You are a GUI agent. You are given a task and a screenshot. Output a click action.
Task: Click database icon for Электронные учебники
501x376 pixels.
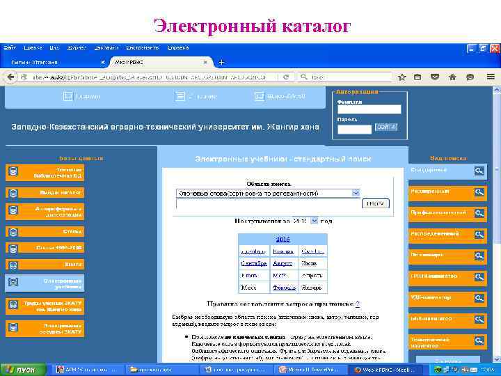13,282
